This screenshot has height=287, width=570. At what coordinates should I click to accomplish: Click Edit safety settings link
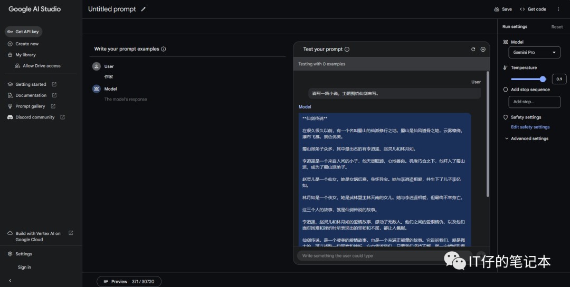(x=530, y=127)
